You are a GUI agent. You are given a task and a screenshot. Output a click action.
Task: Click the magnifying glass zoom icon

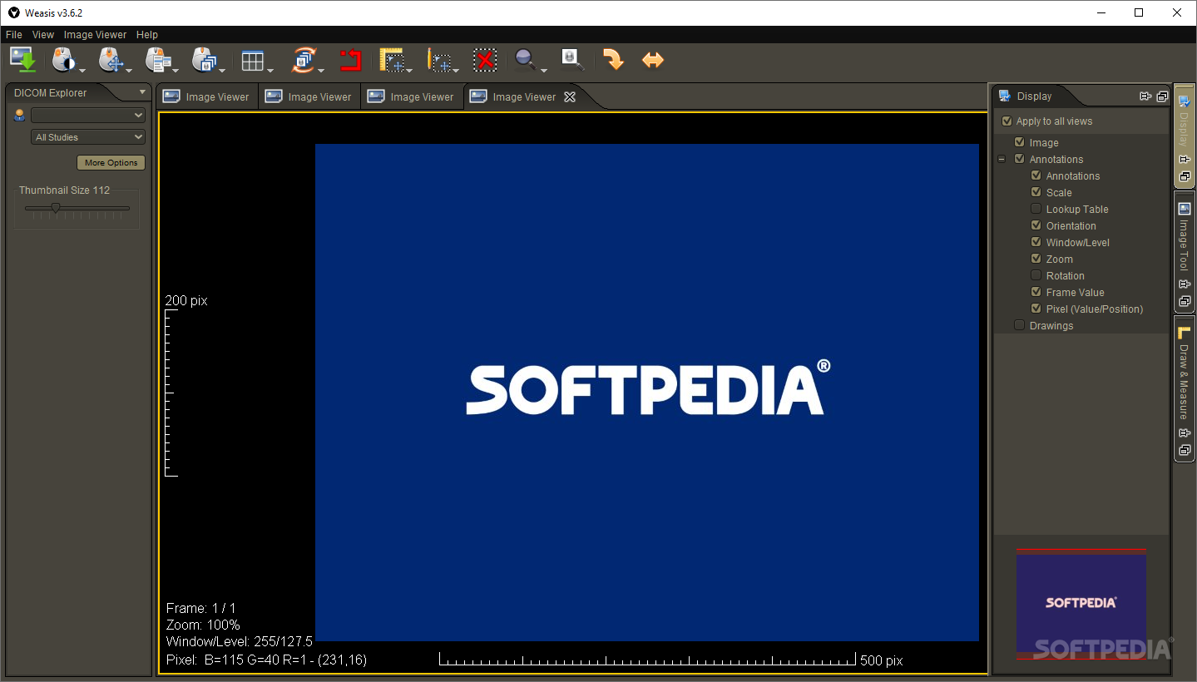[525, 59]
